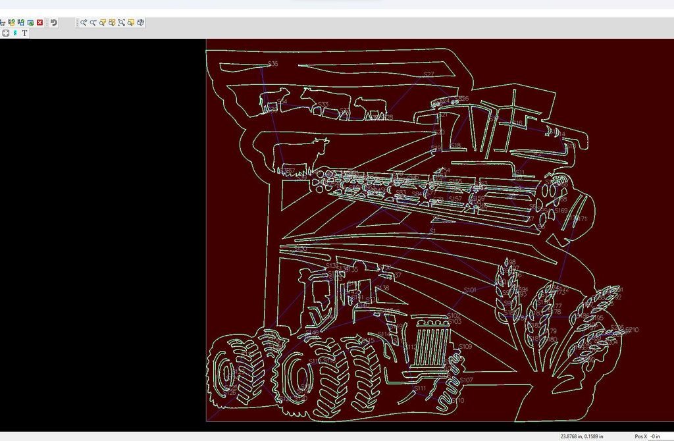This screenshot has height=441, width=674.
Task: Click the zoom extents icon with brackets
Action: point(122,22)
